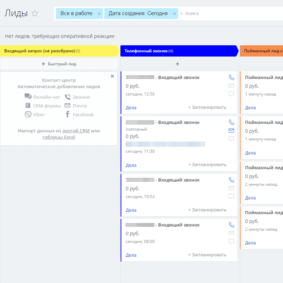Open the 'Входящий запрос (не разобрано)' stage header

[59, 51]
